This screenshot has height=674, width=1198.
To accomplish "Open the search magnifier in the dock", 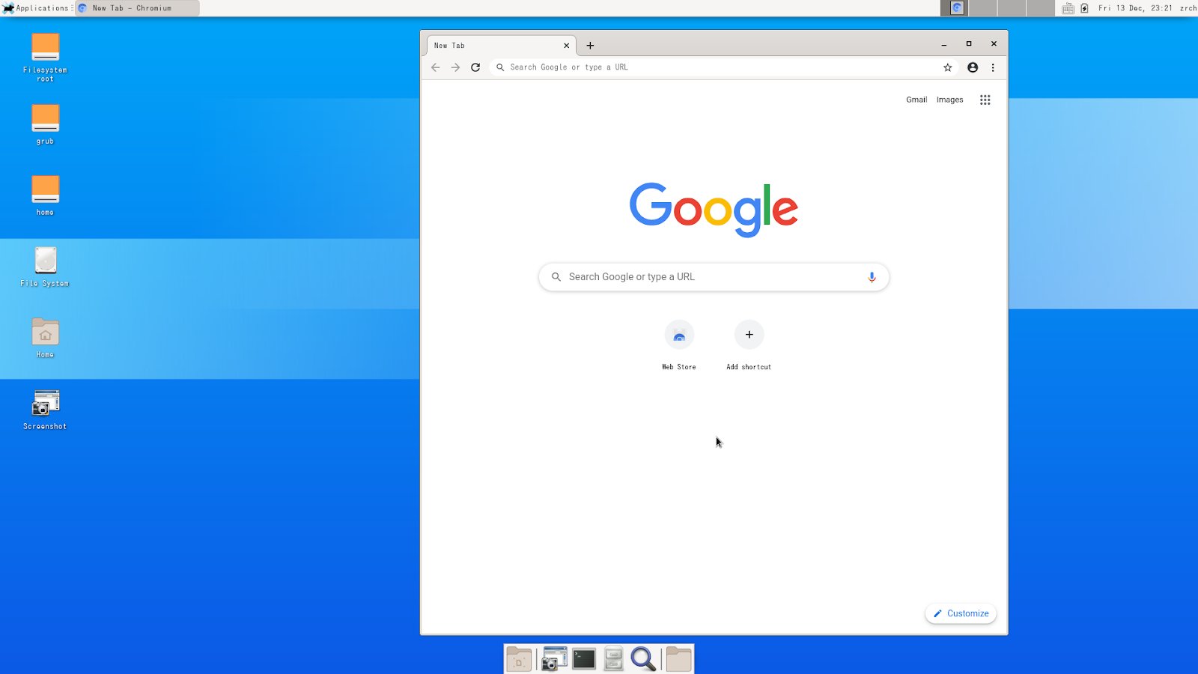I will click(x=643, y=658).
